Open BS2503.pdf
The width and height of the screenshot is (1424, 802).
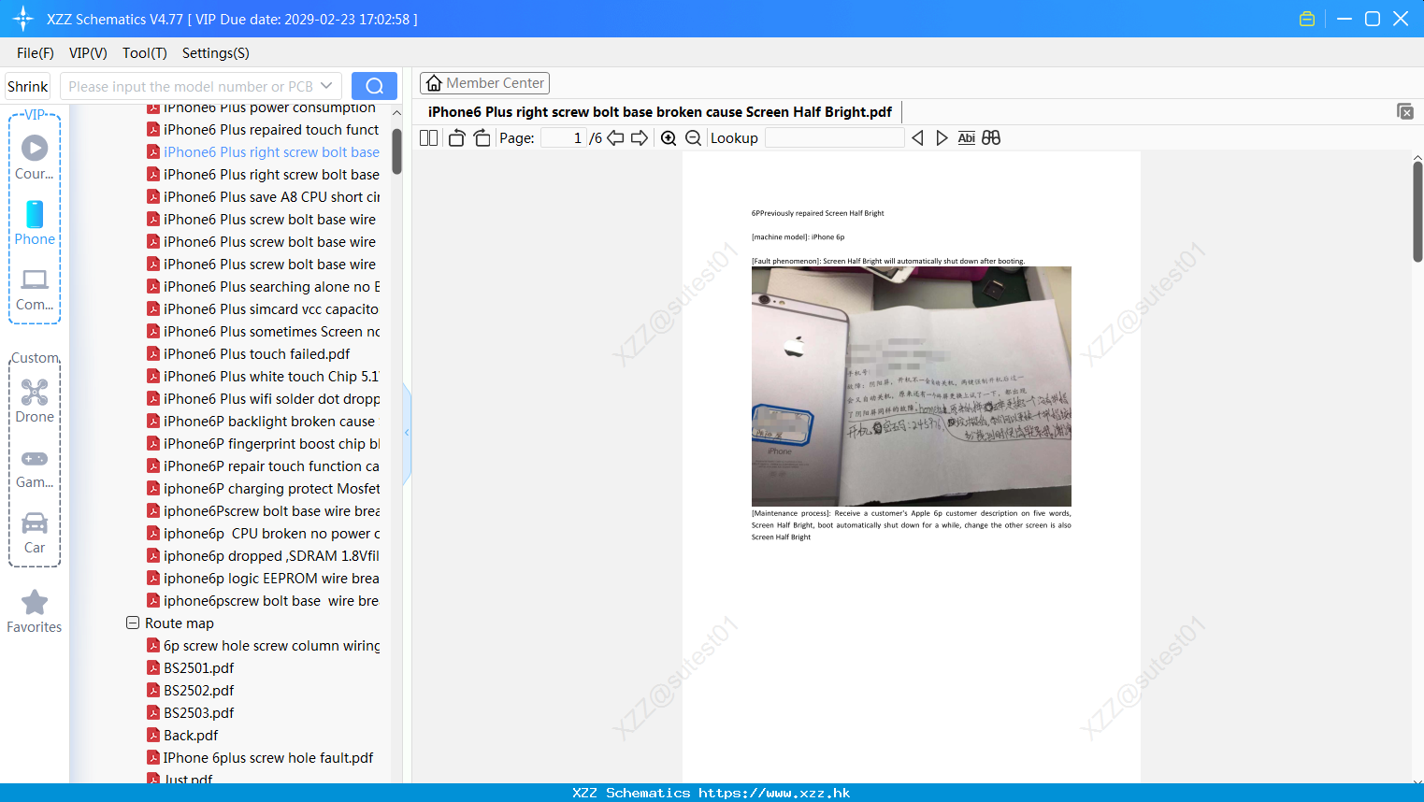191,713
